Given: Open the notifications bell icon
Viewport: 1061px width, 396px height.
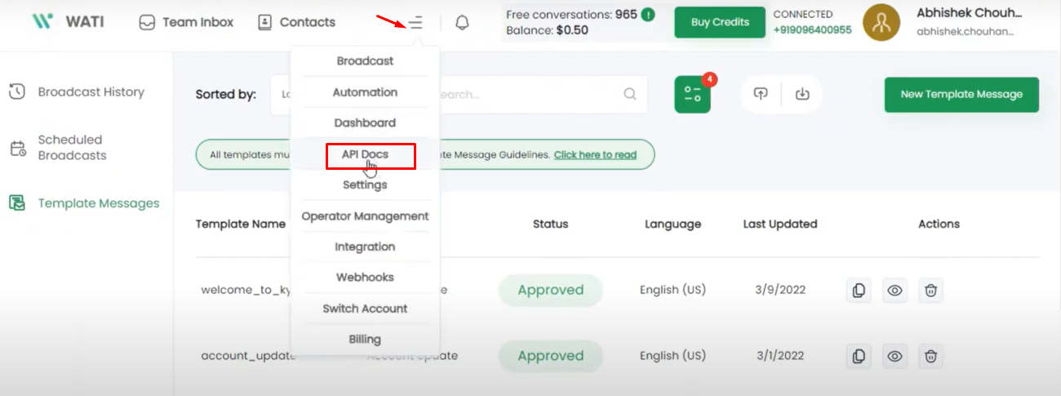Looking at the screenshot, I should pos(462,23).
